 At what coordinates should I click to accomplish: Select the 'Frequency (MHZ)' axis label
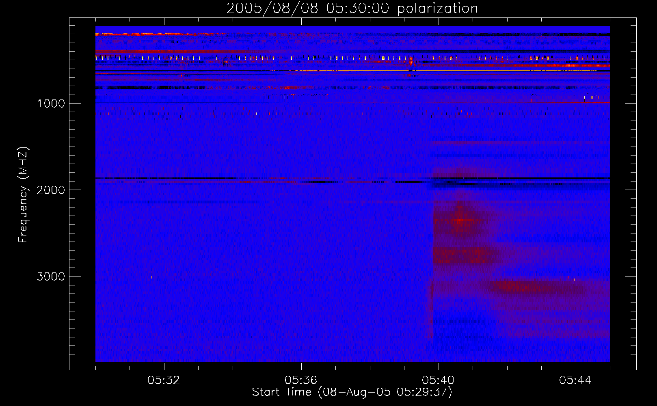pos(24,195)
